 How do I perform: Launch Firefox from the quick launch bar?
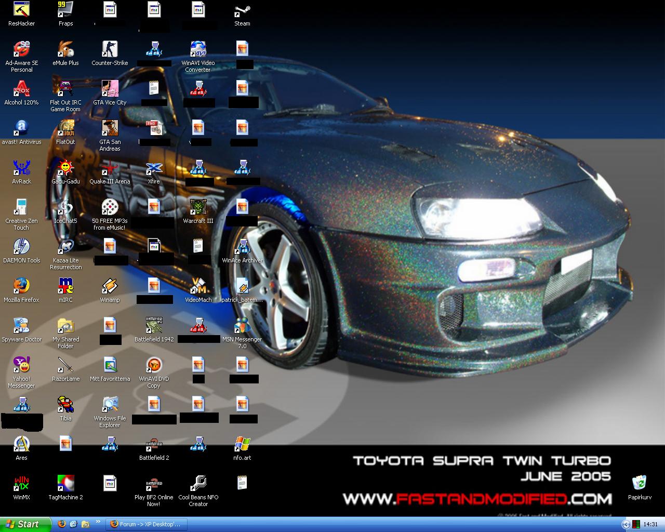pos(61,524)
